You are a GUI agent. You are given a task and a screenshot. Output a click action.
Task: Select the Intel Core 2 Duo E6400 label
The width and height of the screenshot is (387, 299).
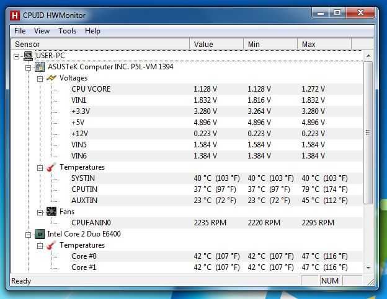(84, 234)
